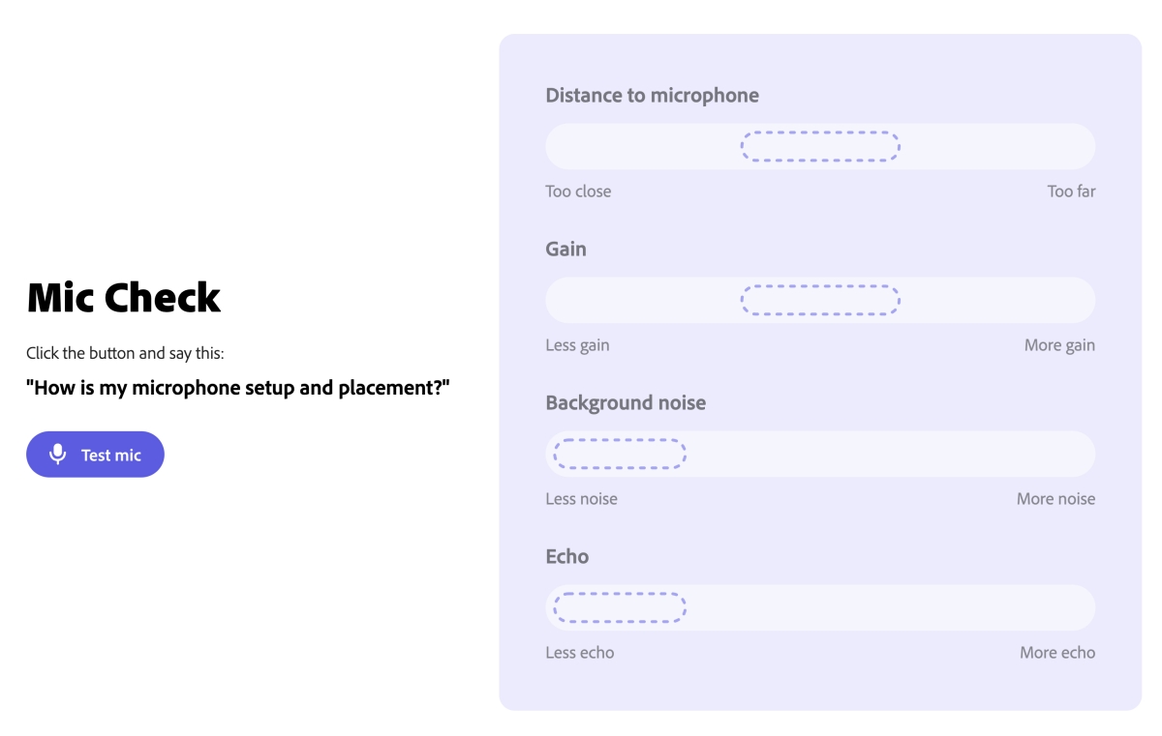The height and width of the screenshot is (736, 1162).
Task: Click the "Less gain" label
Action: tap(577, 345)
